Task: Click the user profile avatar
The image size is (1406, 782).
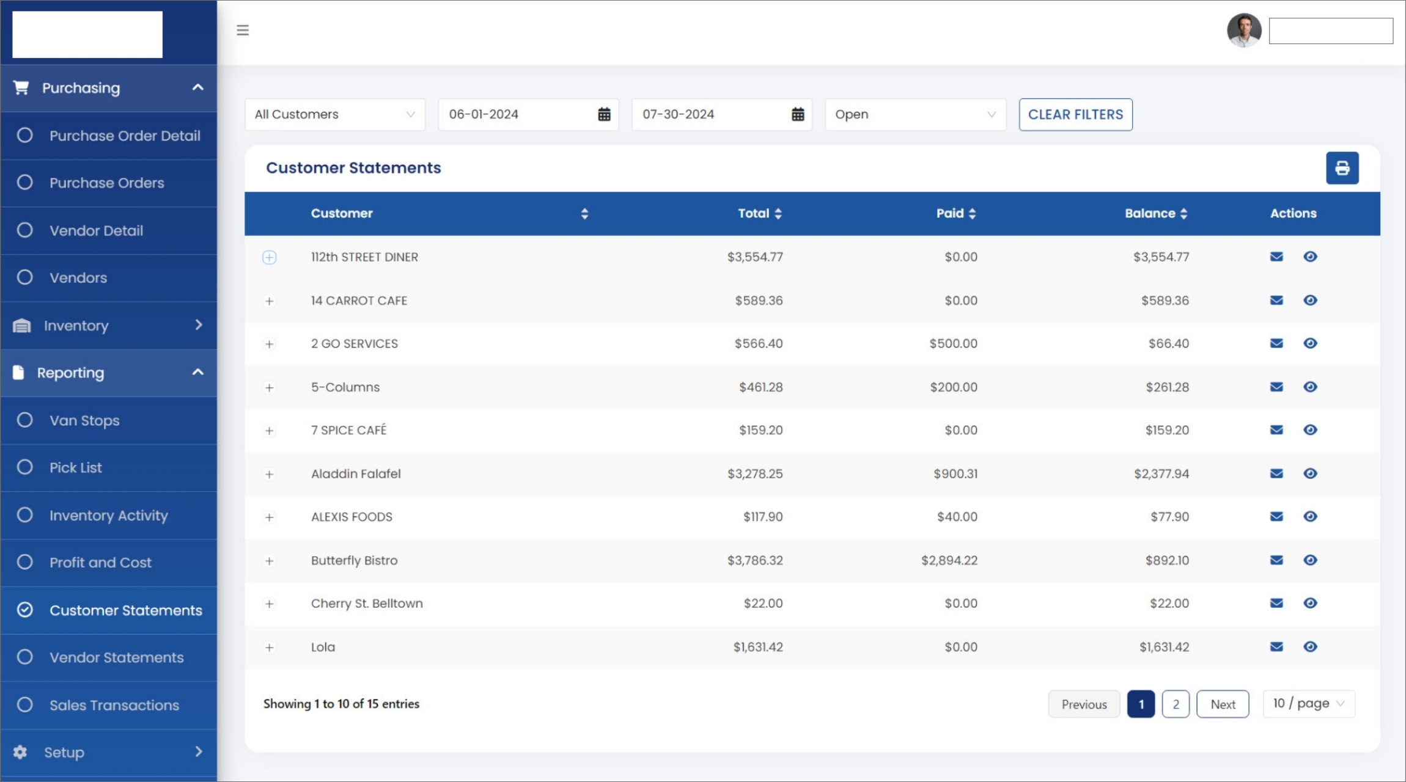Action: 1244,31
